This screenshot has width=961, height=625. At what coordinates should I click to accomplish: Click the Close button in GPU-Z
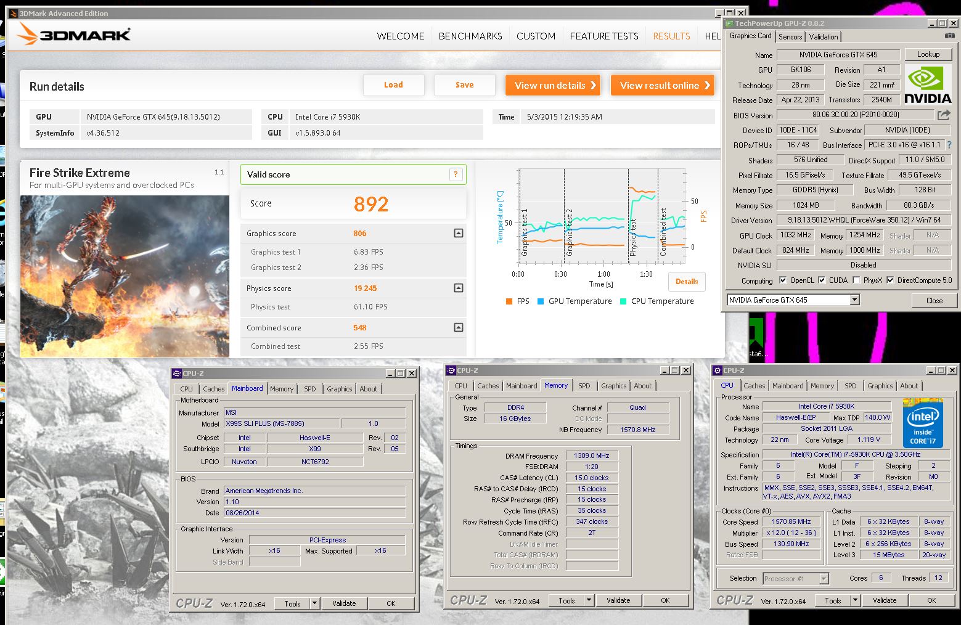934,300
